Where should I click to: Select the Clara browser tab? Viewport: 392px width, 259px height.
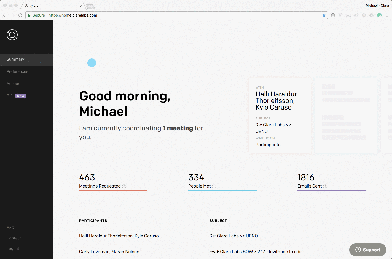point(52,6)
